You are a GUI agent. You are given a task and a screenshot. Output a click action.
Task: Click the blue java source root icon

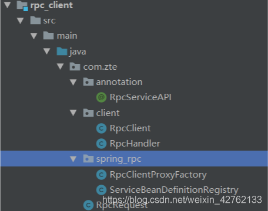click(x=62, y=51)
